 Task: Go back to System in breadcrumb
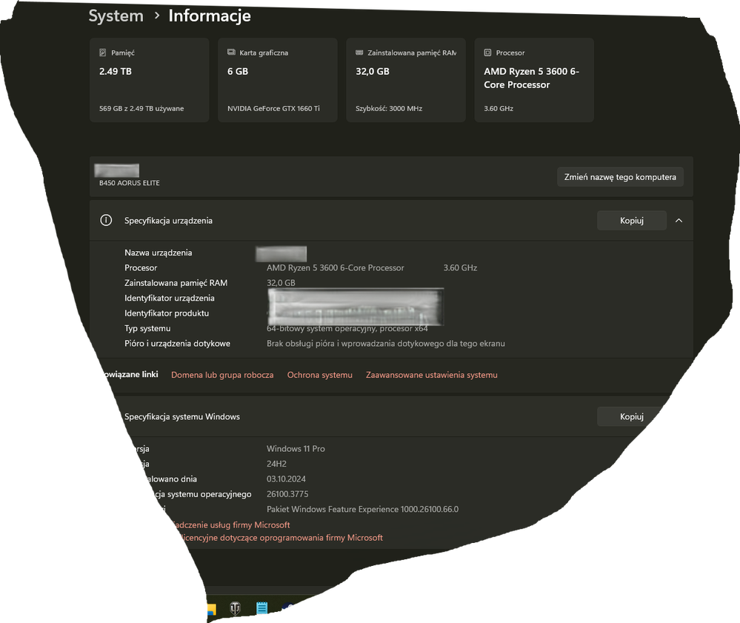coord(116,16)
